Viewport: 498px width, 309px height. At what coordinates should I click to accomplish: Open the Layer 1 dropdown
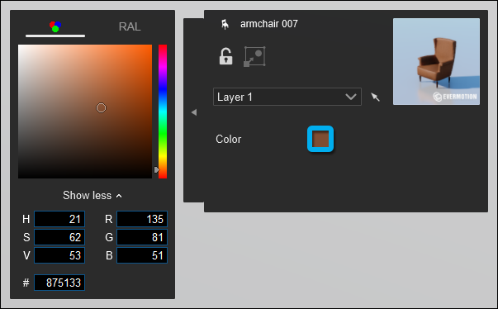(x=287, y=97)
